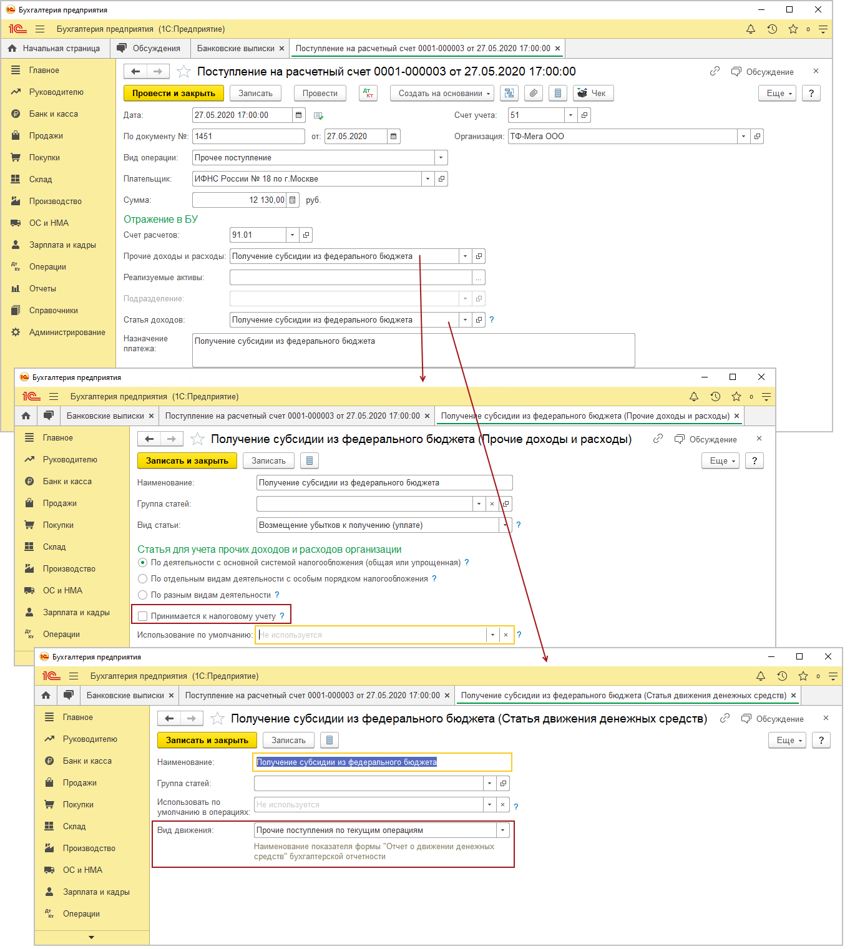This screenshot has height=949, width=850.
Task: Click the document structure icon beside Создать на основании
Action: [x=509, y=94]
